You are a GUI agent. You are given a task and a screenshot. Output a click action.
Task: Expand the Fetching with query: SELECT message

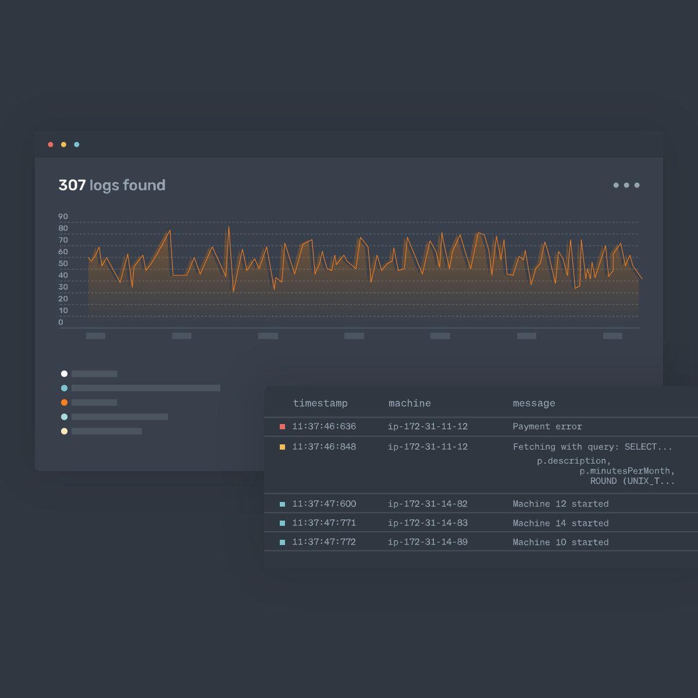coord(593,447)
